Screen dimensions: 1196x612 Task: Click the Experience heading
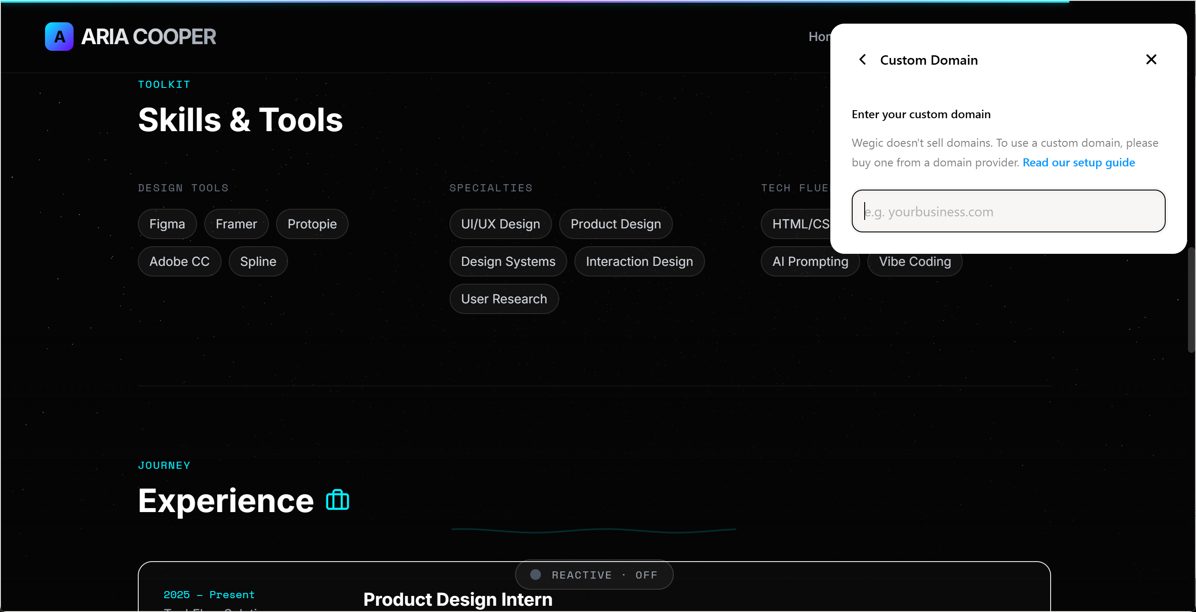pyautogui.click(x=226, y=501)
